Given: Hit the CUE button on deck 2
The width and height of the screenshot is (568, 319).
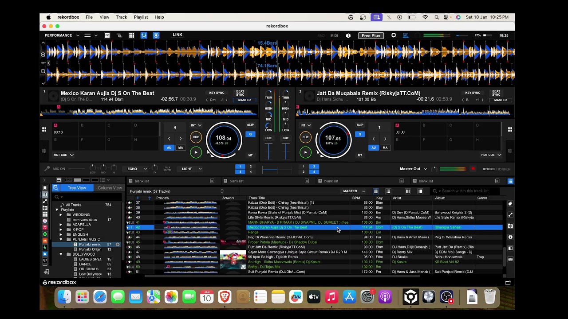Looking at the screenshot, I should [x=305, y=137].
